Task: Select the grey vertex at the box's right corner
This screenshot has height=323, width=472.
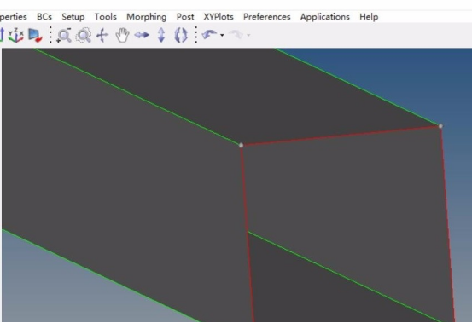Action: (x=440, y=126)
